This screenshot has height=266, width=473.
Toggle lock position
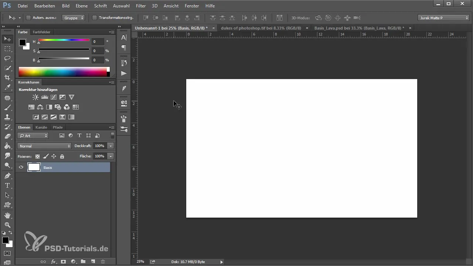[54, 156]
